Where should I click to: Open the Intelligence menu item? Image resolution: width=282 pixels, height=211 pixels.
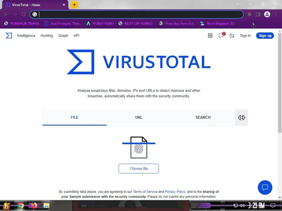point(26,35)
